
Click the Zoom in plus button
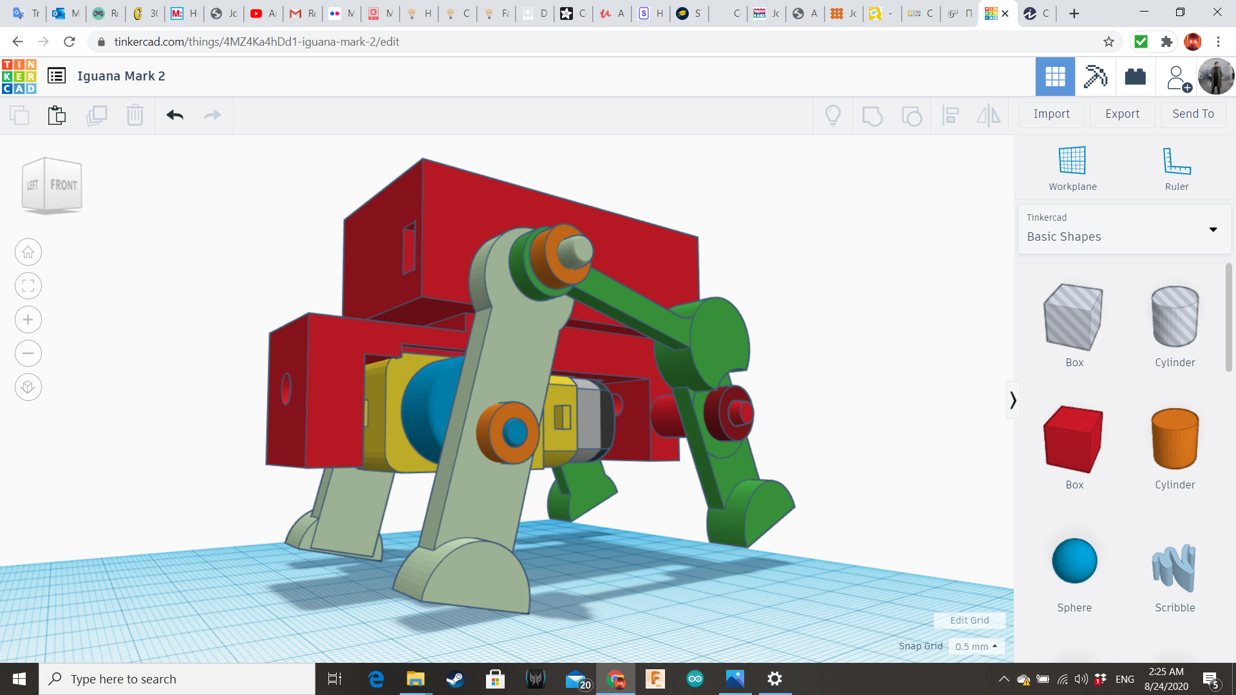click(x=28, y=320)
